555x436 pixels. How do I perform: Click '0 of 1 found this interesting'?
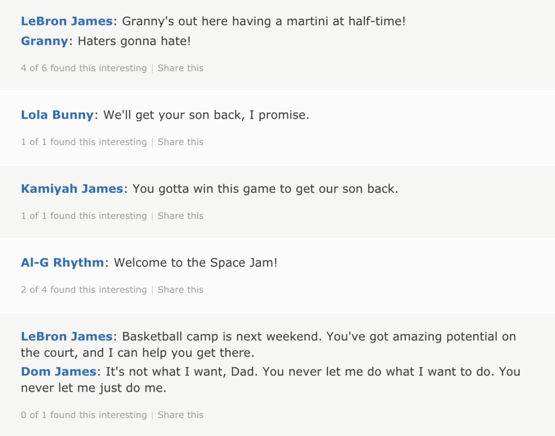point(84,415)
